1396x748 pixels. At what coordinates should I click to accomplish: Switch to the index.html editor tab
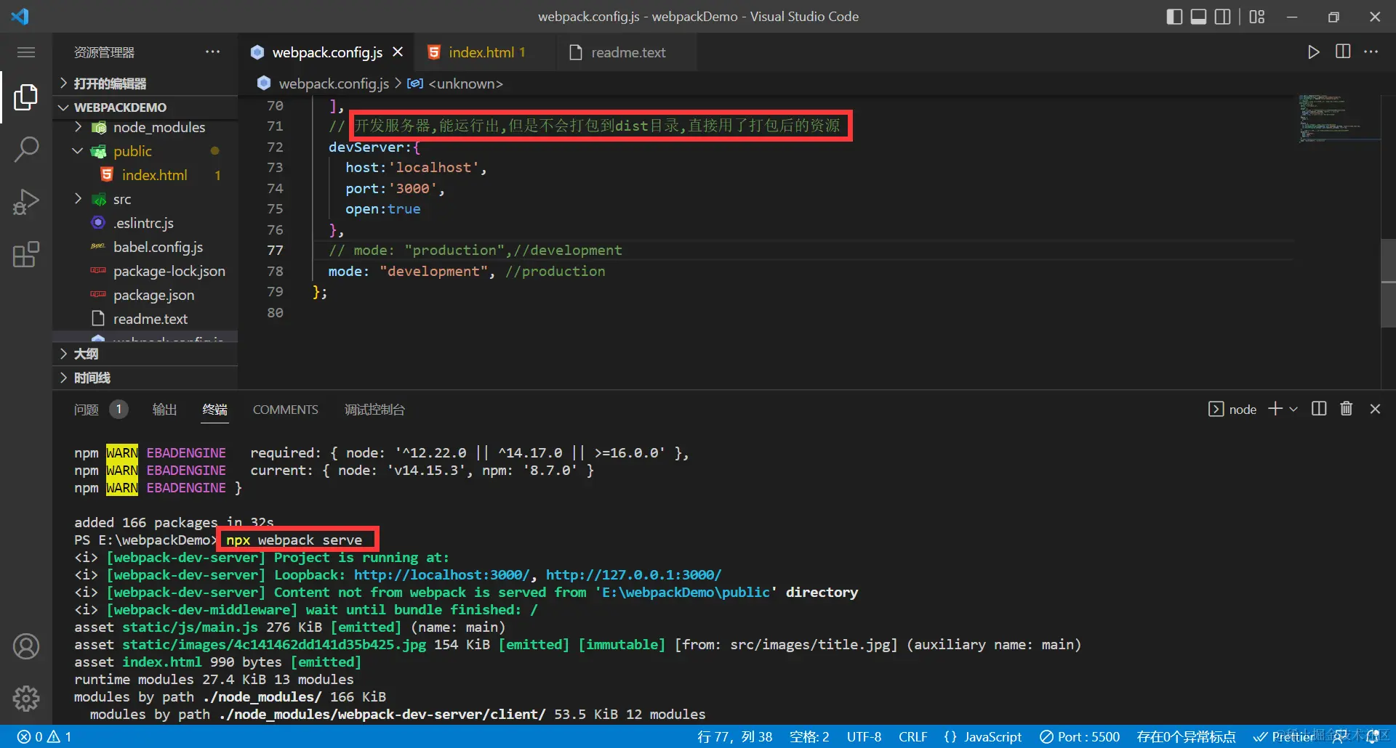click(484, 52)
